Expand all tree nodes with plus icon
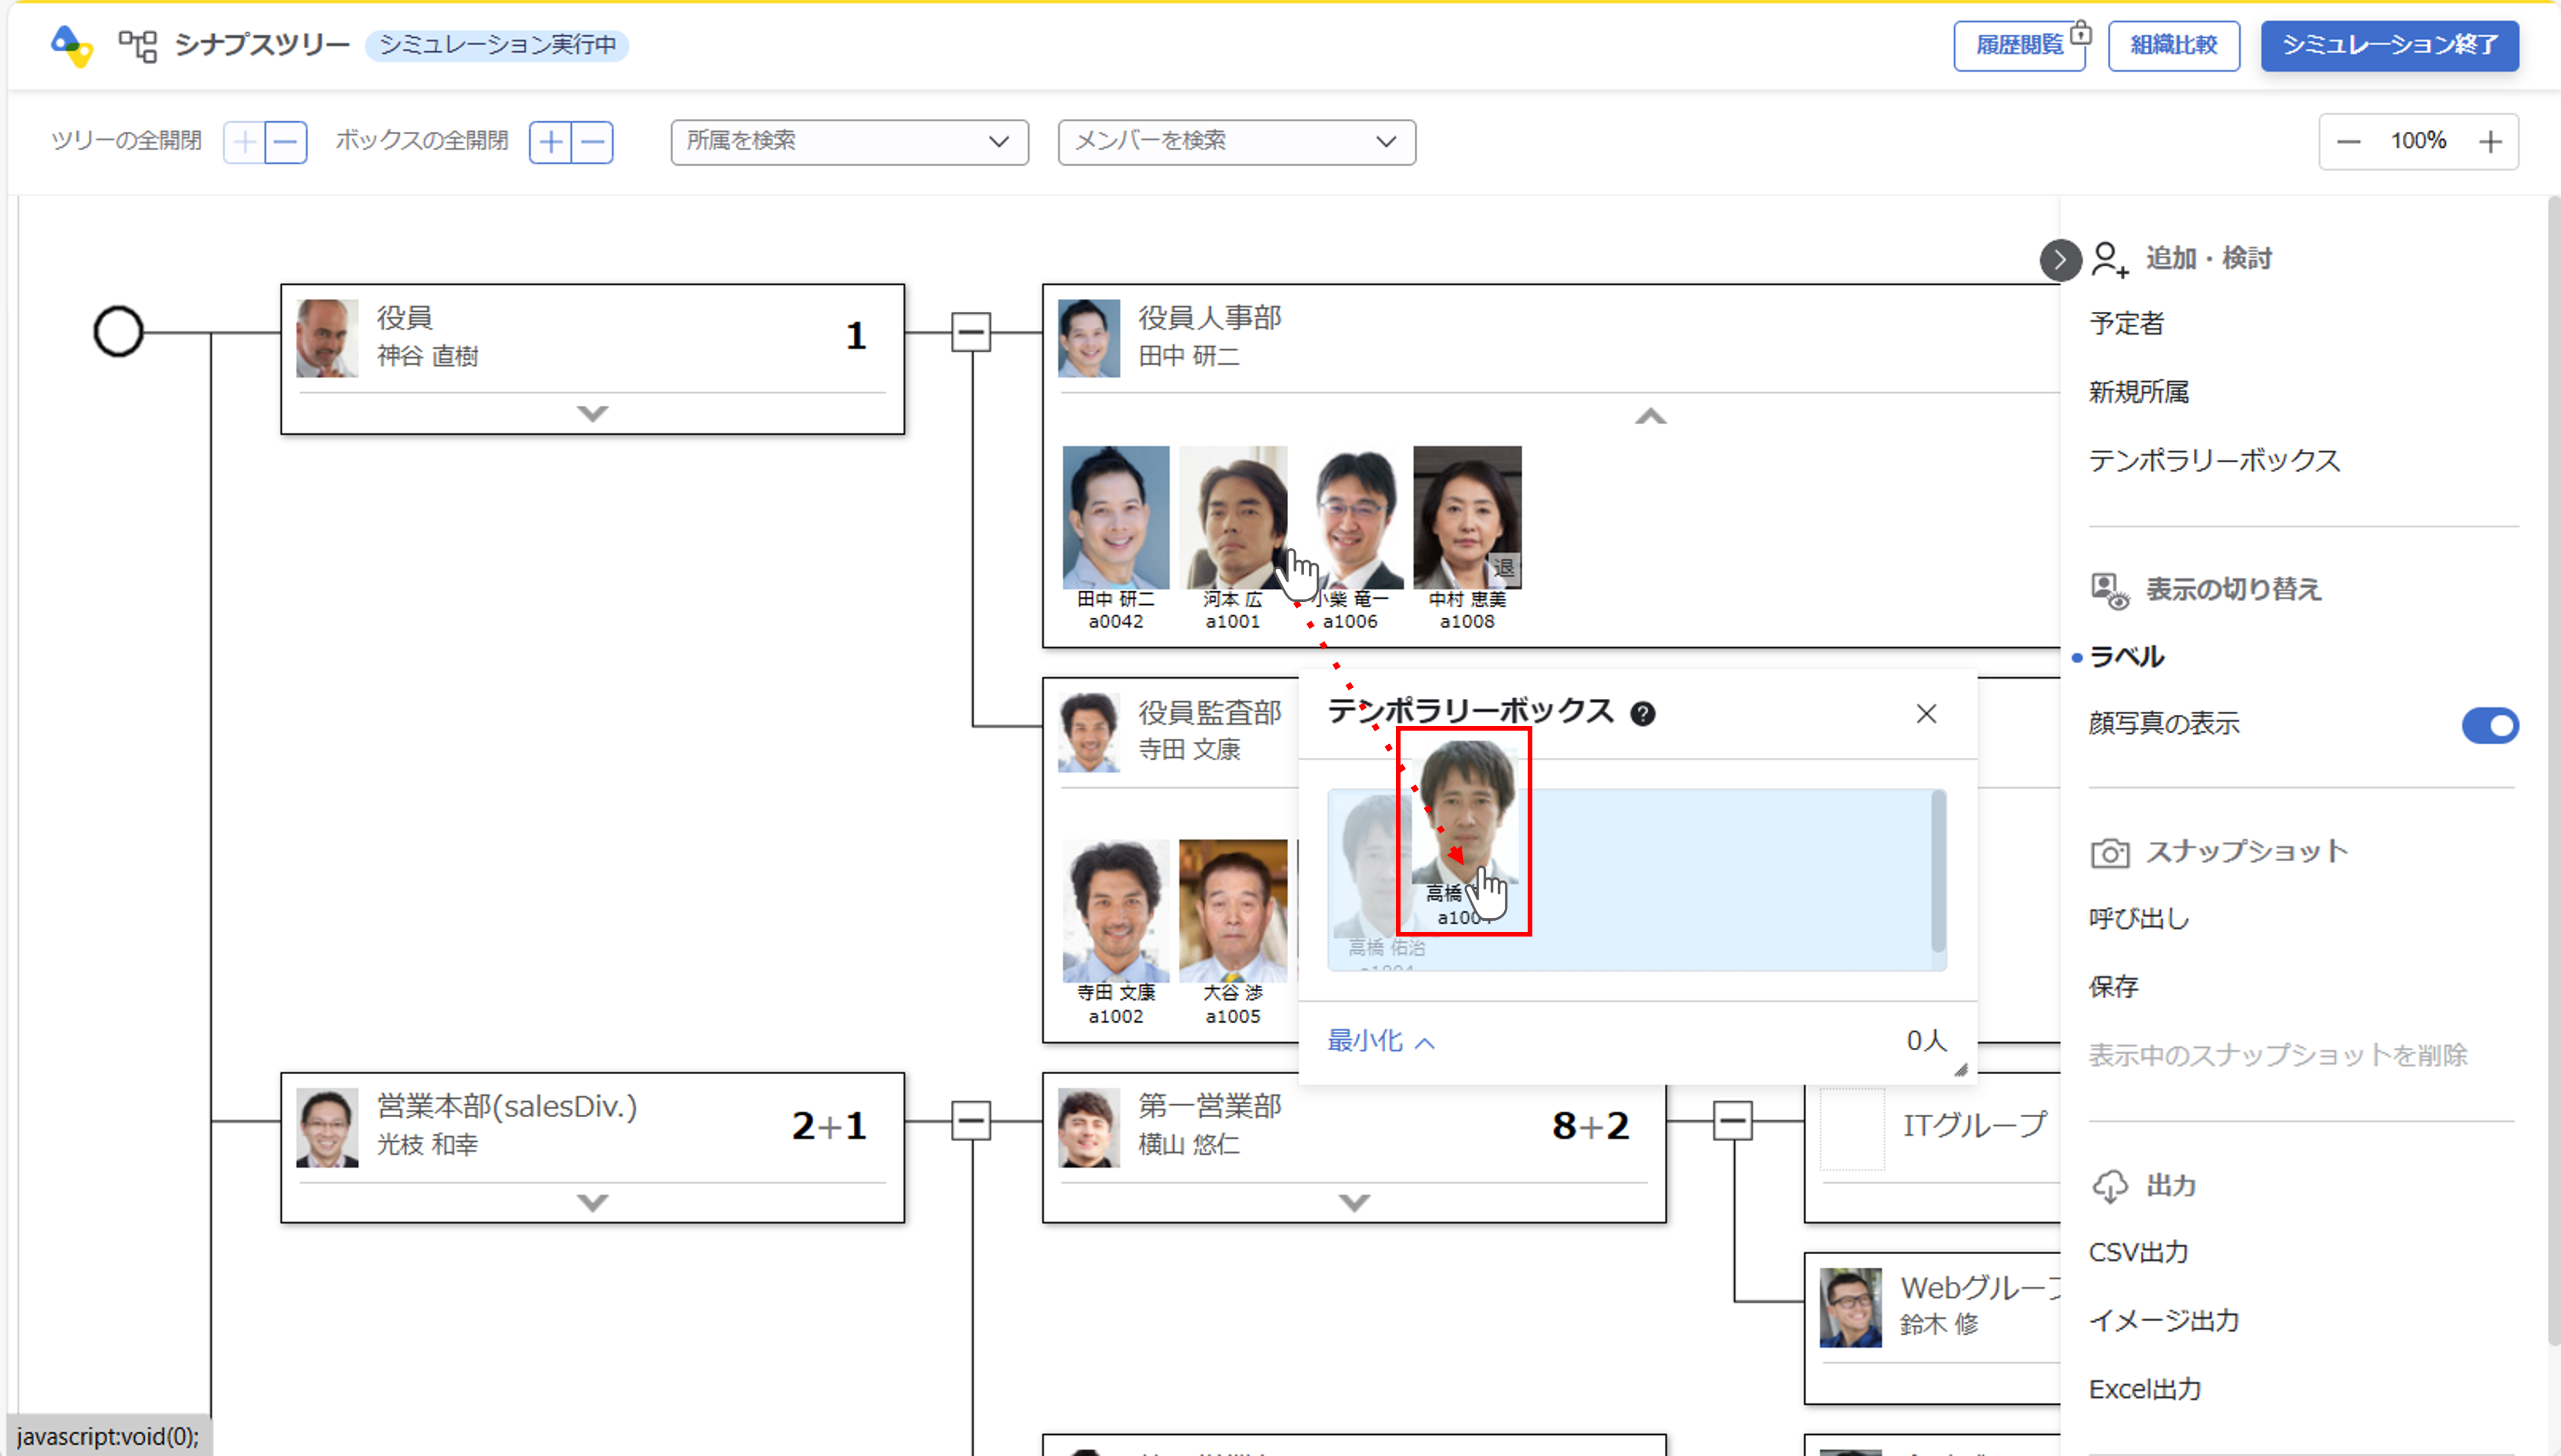 coord(245,142)
